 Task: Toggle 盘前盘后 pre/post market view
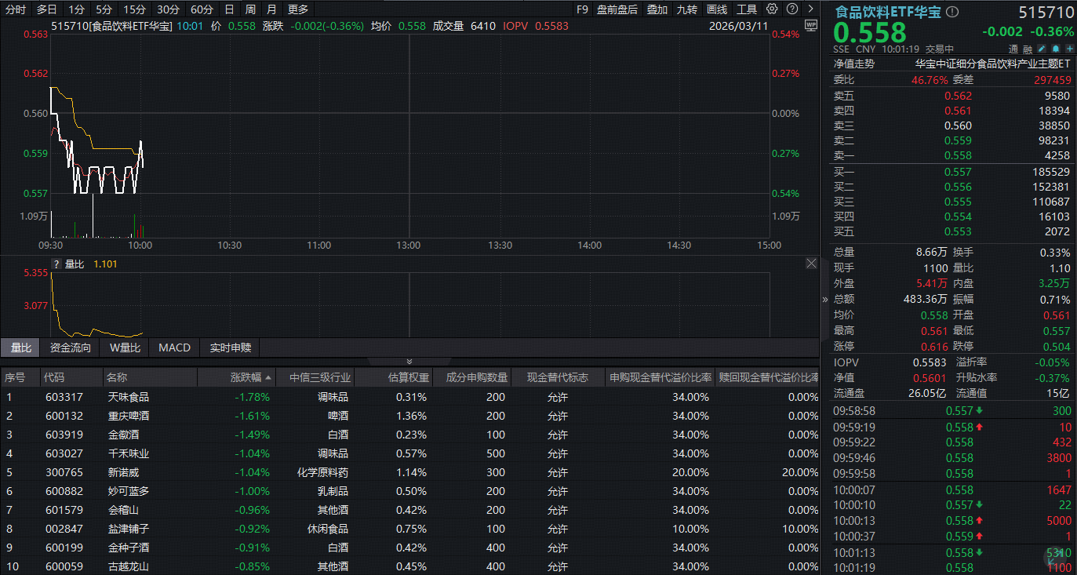[617, 9]
